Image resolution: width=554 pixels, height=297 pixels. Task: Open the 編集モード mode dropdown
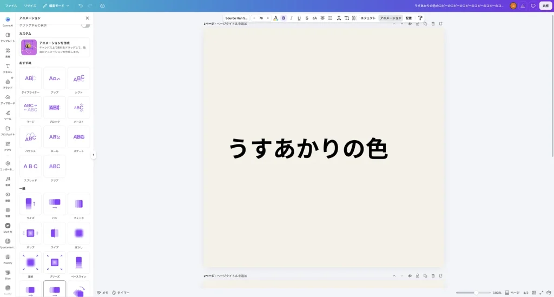click(56, 5)
